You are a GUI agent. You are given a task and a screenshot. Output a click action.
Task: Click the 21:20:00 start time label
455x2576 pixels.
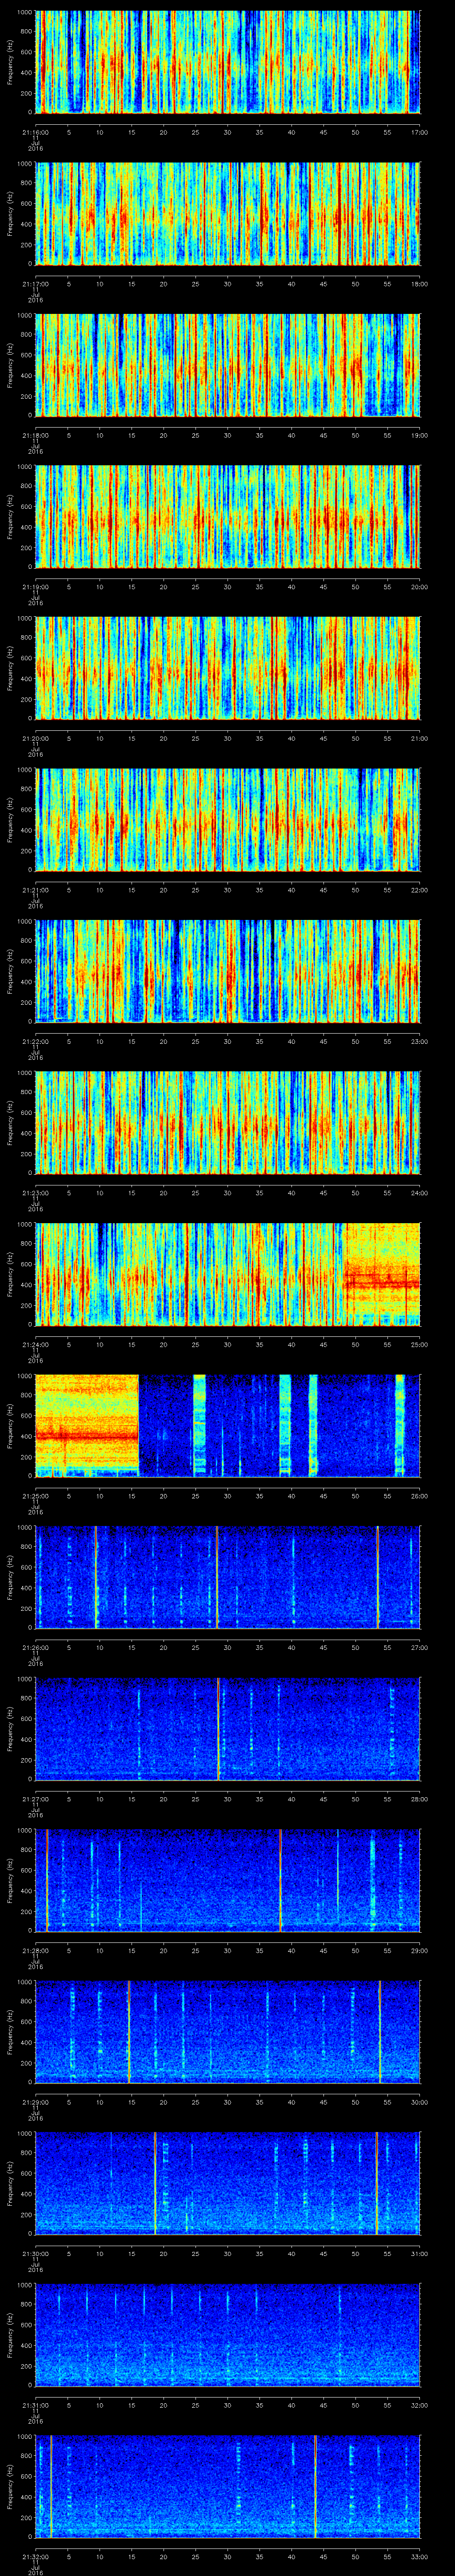pyautogui.click(x=35, y=738)
